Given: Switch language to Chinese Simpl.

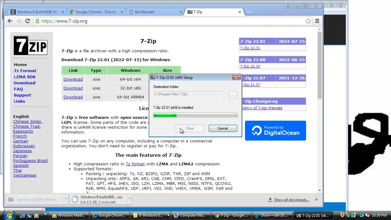Looking at the screenshot, I should 27,121.
